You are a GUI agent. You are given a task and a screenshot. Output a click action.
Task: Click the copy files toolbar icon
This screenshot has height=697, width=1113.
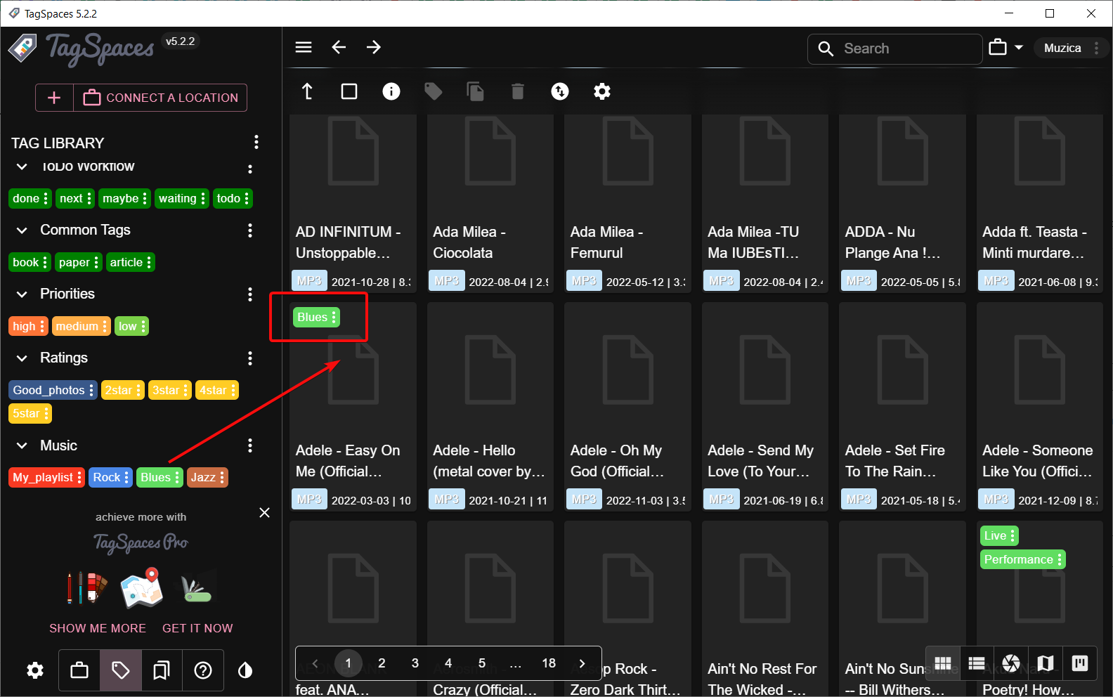(476, 91)
